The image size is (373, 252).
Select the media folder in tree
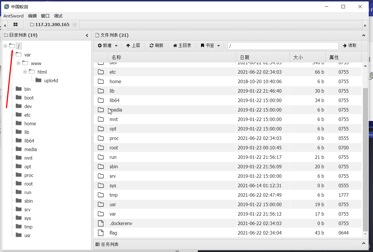coord(31,149)
